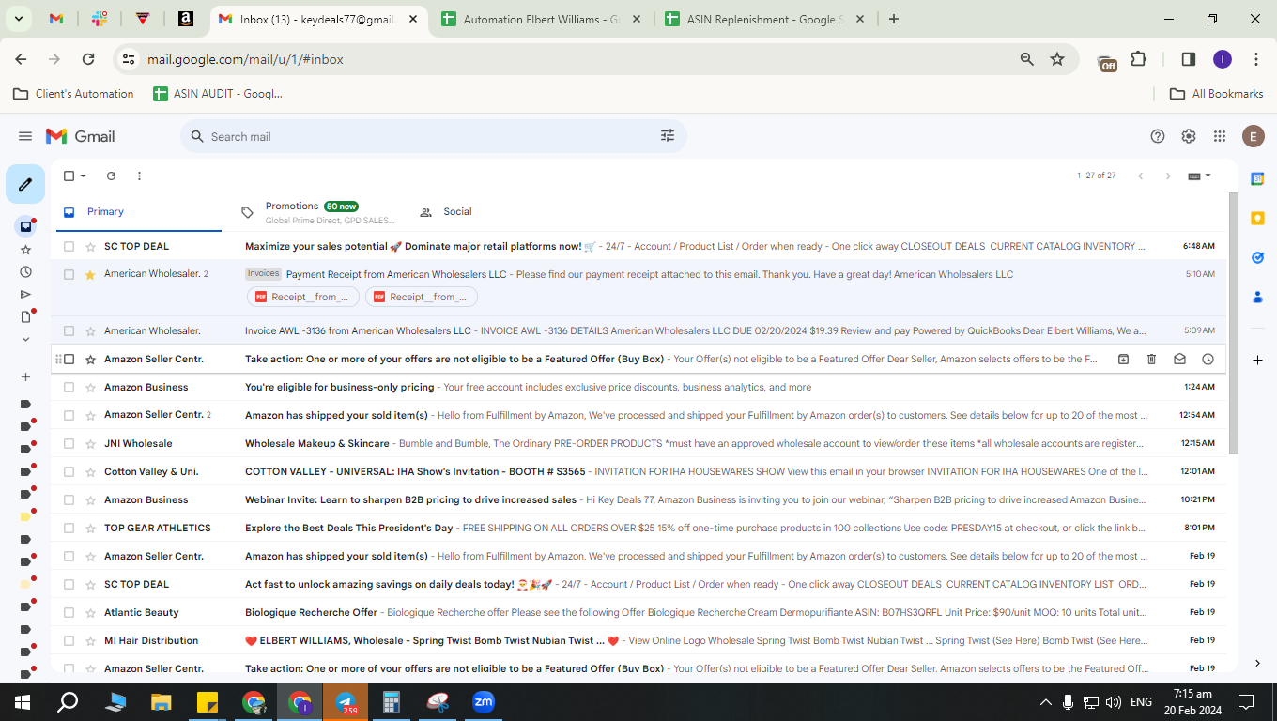Open Biologique Recherche Offer email
1277x721 pixels.
click(638, 612)
